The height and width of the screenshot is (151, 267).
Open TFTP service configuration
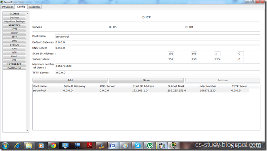click(14, 37)
